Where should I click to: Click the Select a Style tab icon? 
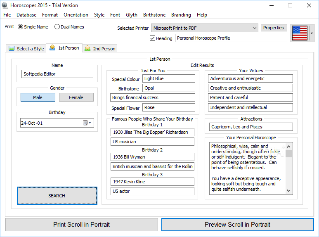12,48
